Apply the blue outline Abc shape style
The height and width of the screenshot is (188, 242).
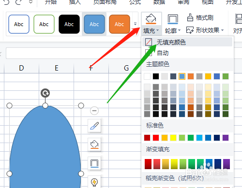tap(19, 24)
